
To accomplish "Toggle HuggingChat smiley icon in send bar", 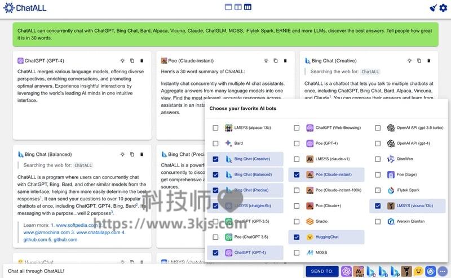I will [x=418, y=271].
